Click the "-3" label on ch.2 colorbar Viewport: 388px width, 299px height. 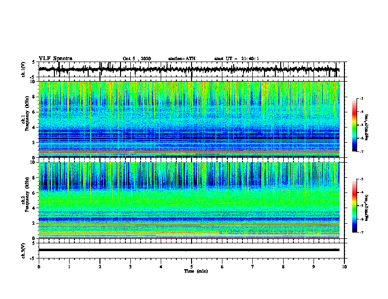(361, 179)
